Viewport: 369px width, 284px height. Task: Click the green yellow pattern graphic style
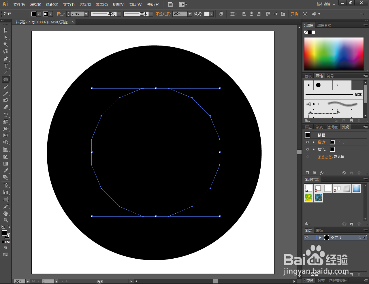coord(309,198)
